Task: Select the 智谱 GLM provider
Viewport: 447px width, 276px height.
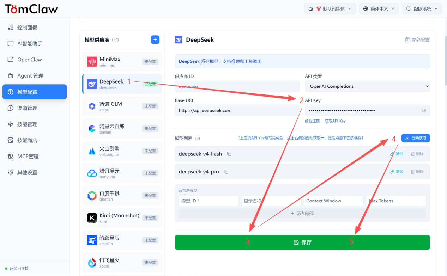Action: pos(122,106)
